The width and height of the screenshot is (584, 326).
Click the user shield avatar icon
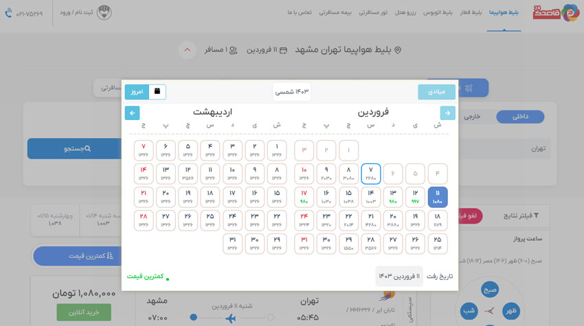104,12
